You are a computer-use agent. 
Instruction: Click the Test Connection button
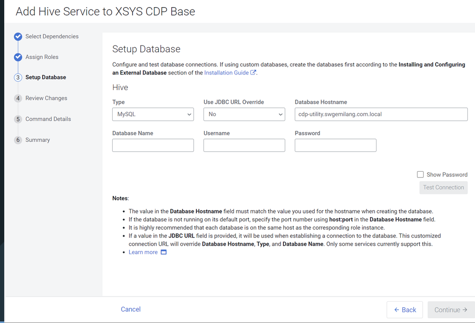pos(444,188)
